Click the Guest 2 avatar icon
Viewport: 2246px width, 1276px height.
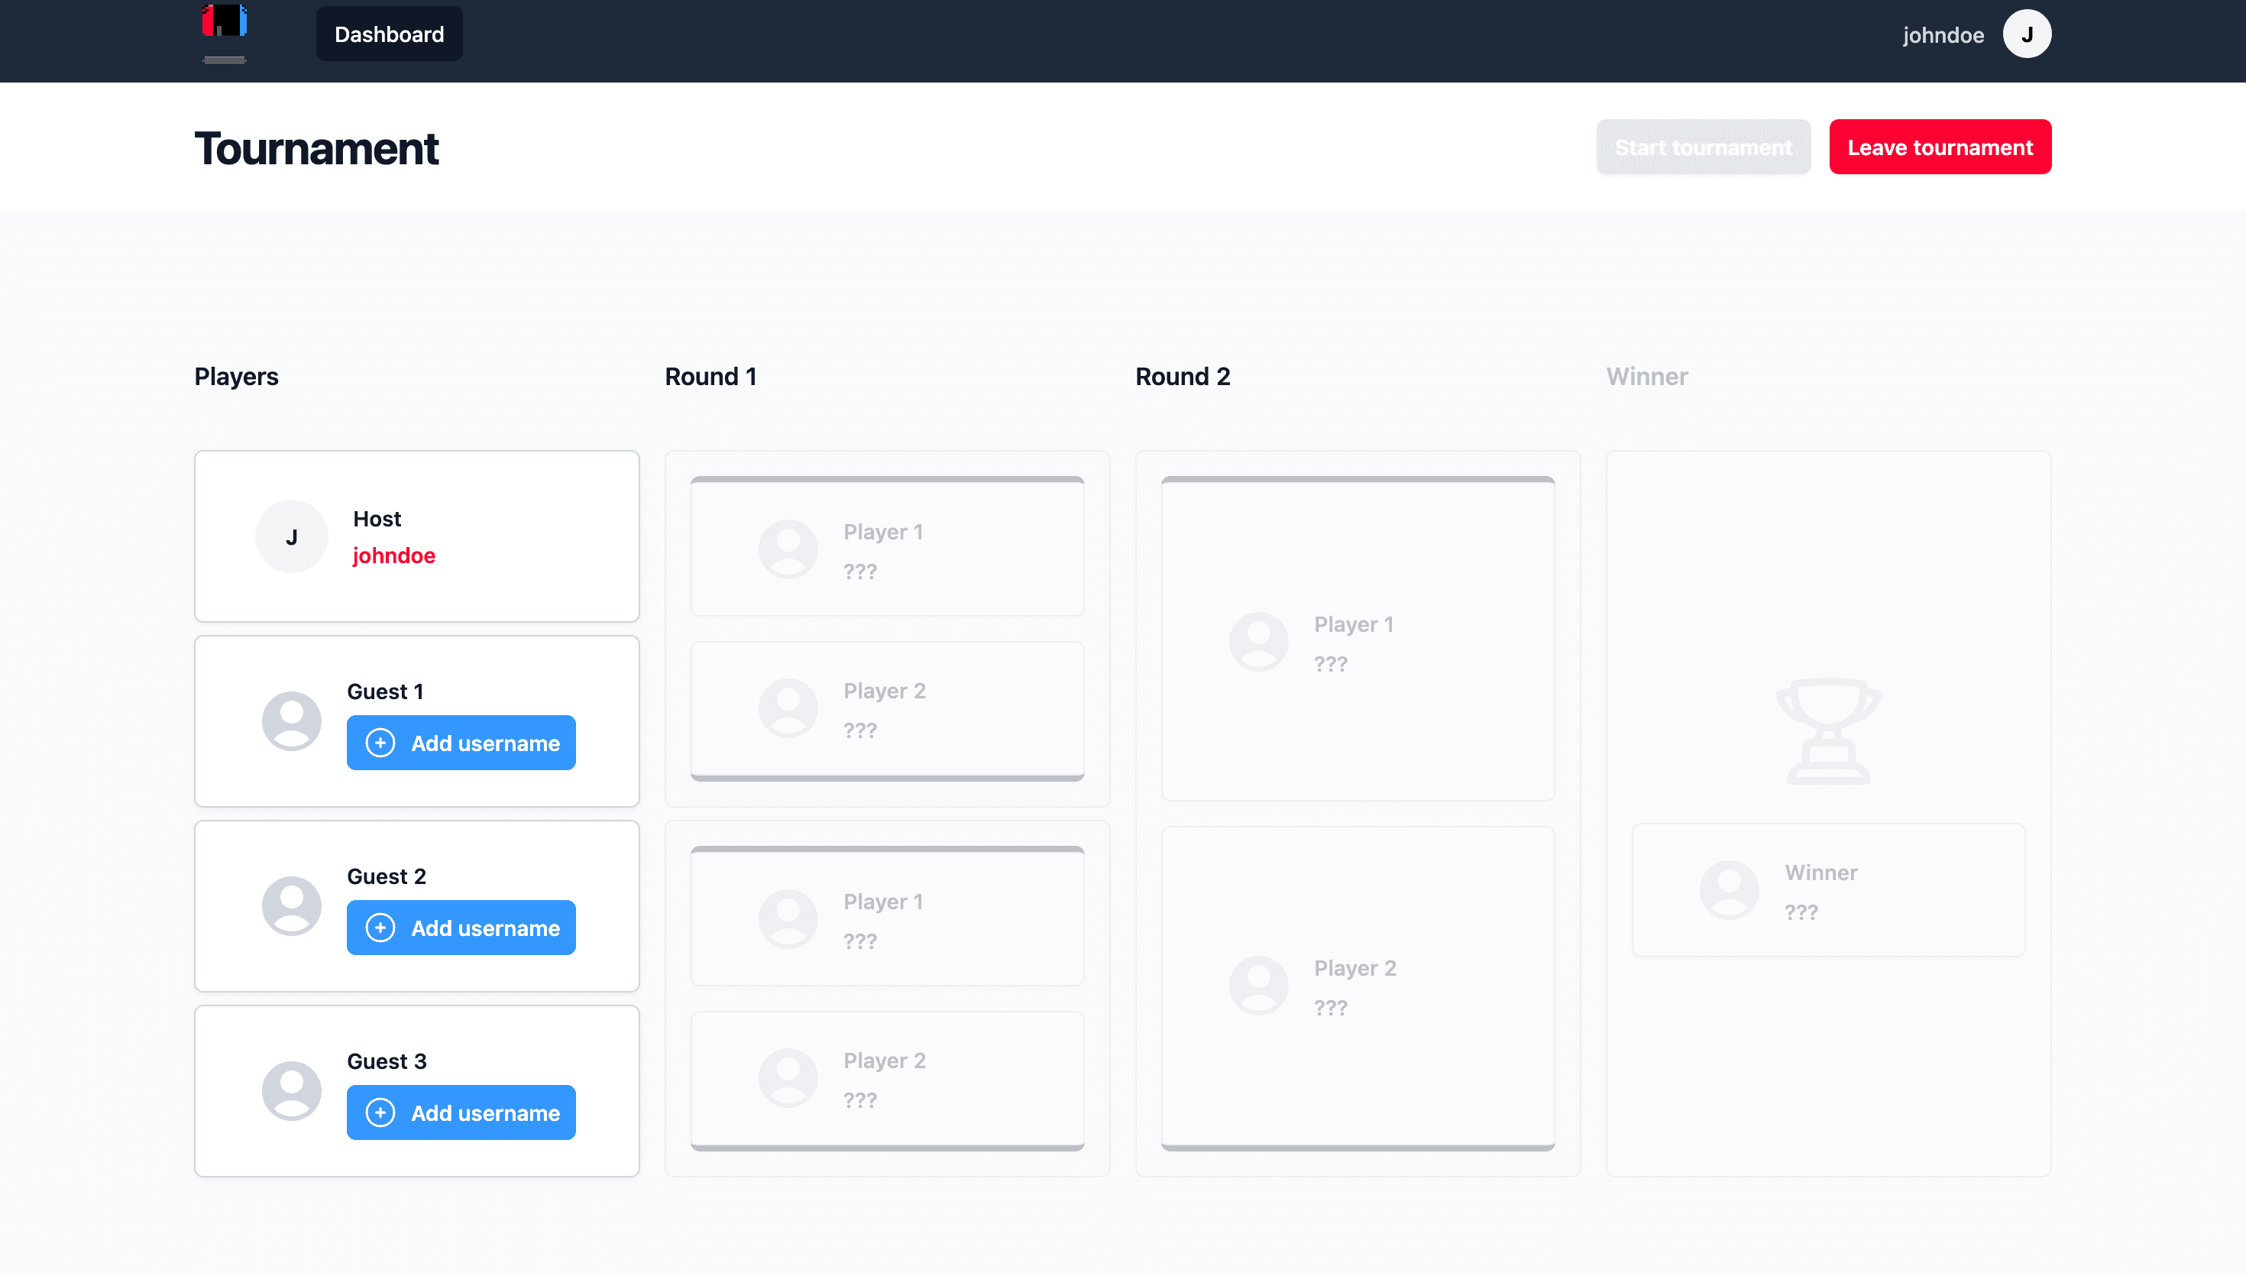point(292,906)
